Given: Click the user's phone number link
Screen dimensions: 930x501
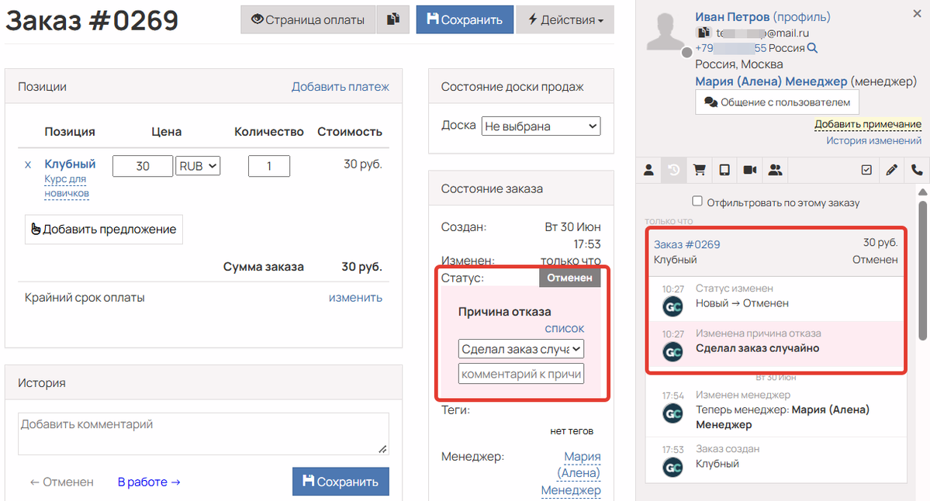Looking at the screenshot, I should coord(731,48).
